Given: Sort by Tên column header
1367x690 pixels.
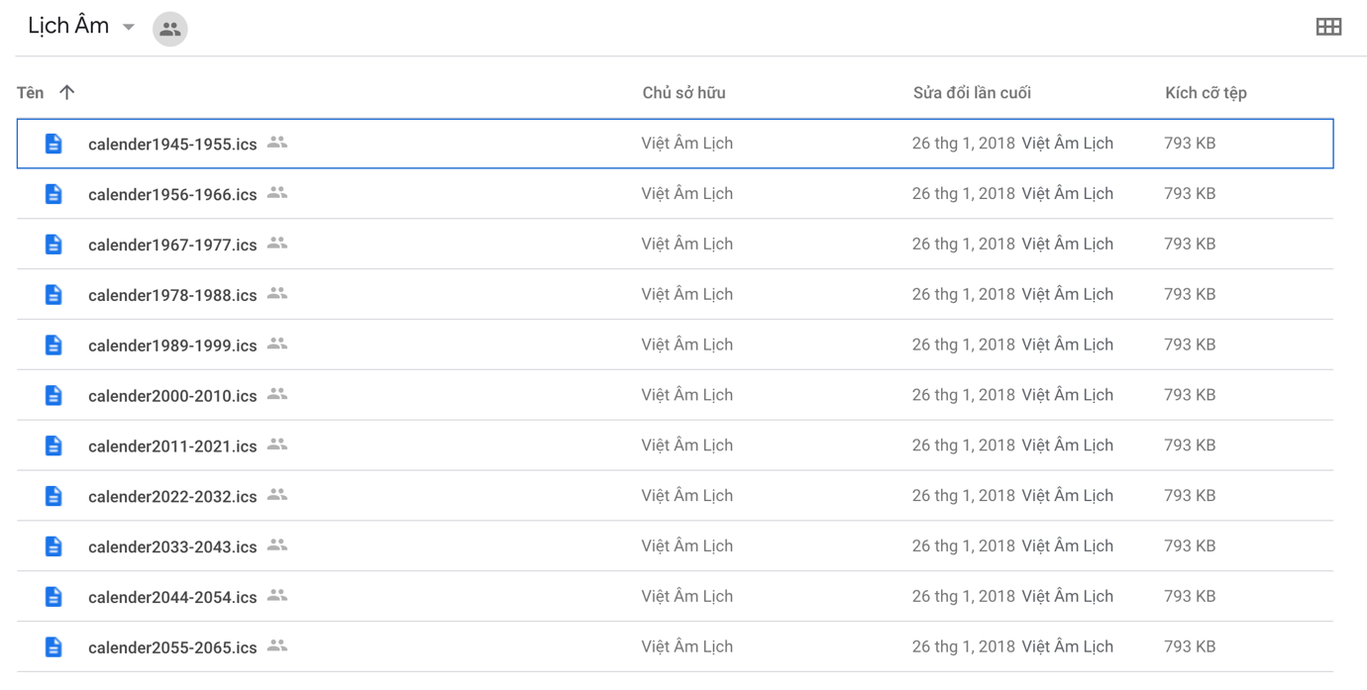Looking at the screenshot, I should click(31, 93).
